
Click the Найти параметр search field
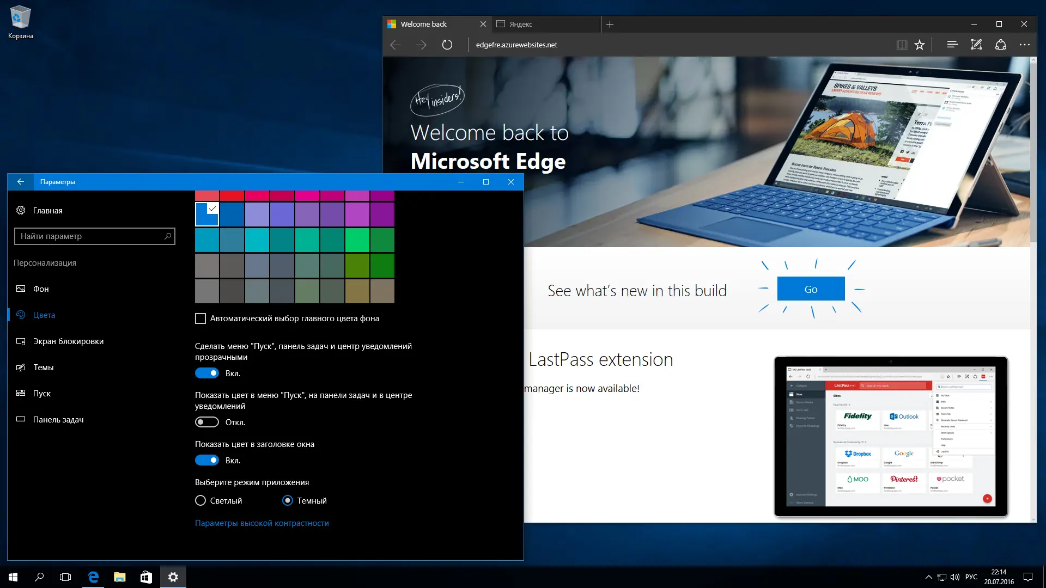90,236
